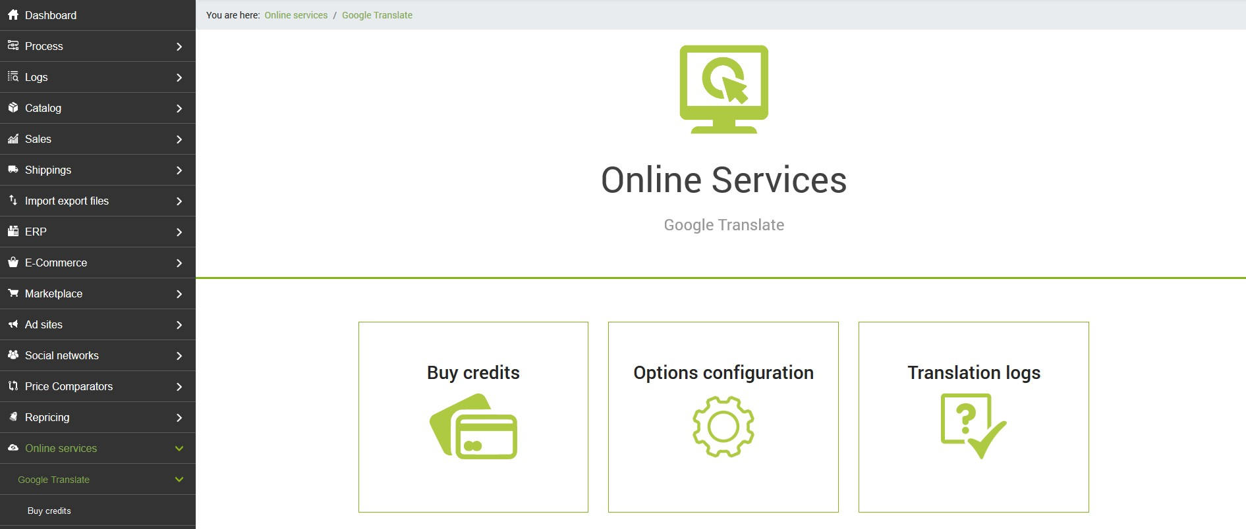Expand the Price Comparators chevron

179,386
